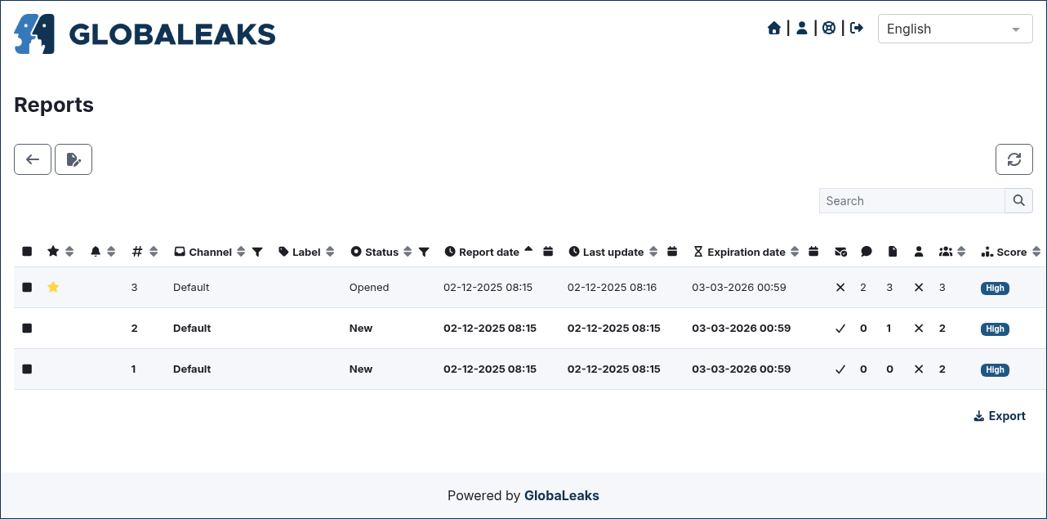Image resolution: width=1047 pixels, height=519 pixels.
Task: Sort by the Status column arrows
Action: pos(408,252)
